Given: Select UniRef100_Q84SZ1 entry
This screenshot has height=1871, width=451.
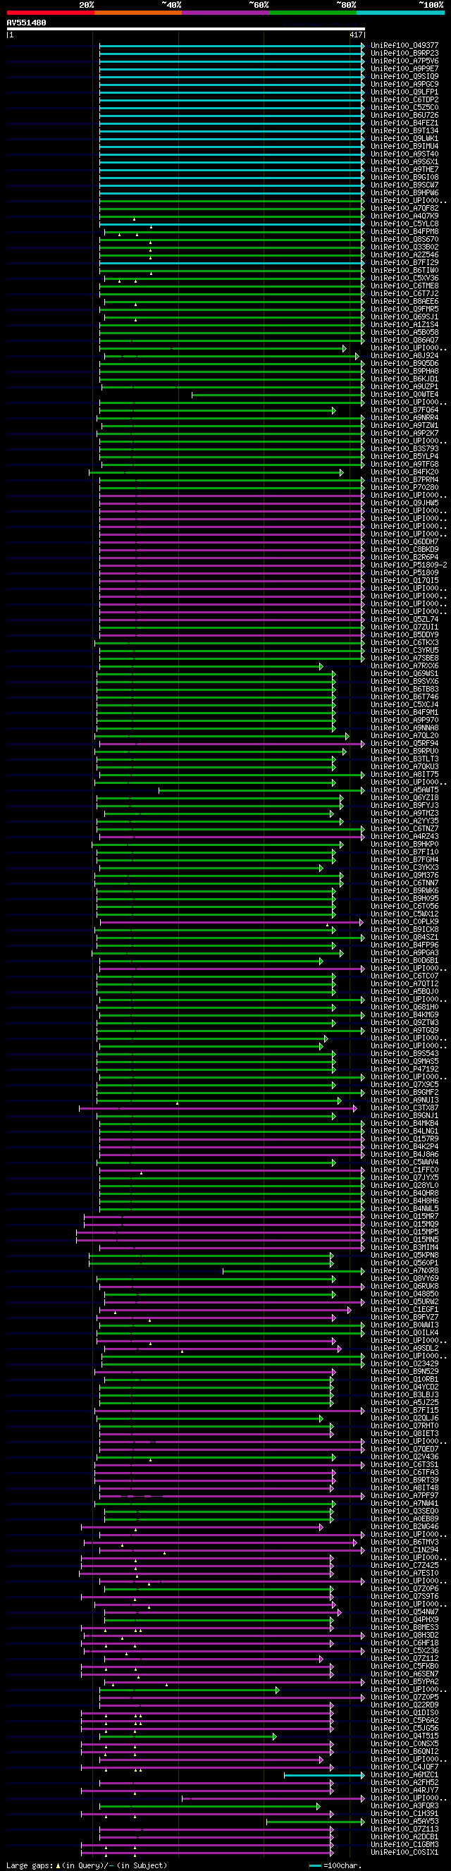Looking at the screenshot, I should click(404, 937).
